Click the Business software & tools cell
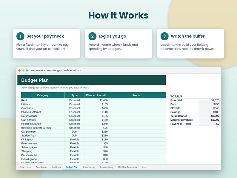Image resolution: width=237 pixels, height=178 pixels. [43, 128]
